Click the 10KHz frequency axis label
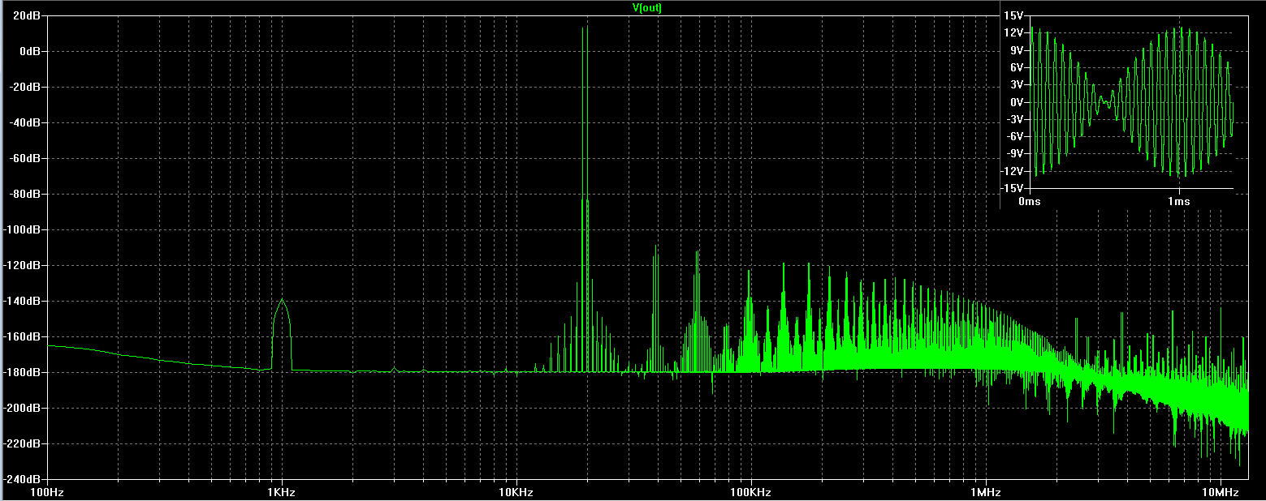This screenshot has width=1266, height=501. [516, 492]
